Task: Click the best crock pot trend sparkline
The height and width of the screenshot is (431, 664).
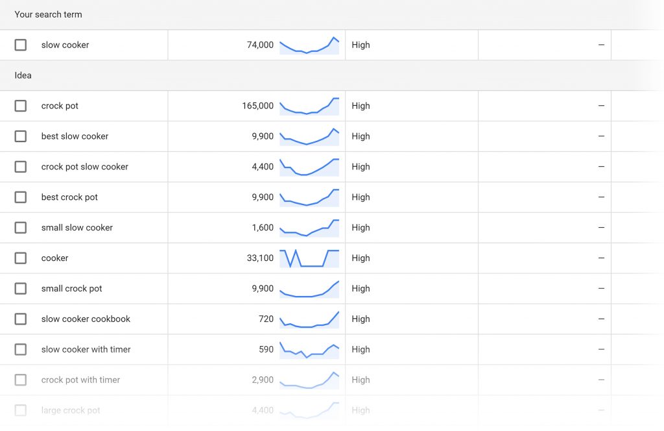Action: click(309, 198)
